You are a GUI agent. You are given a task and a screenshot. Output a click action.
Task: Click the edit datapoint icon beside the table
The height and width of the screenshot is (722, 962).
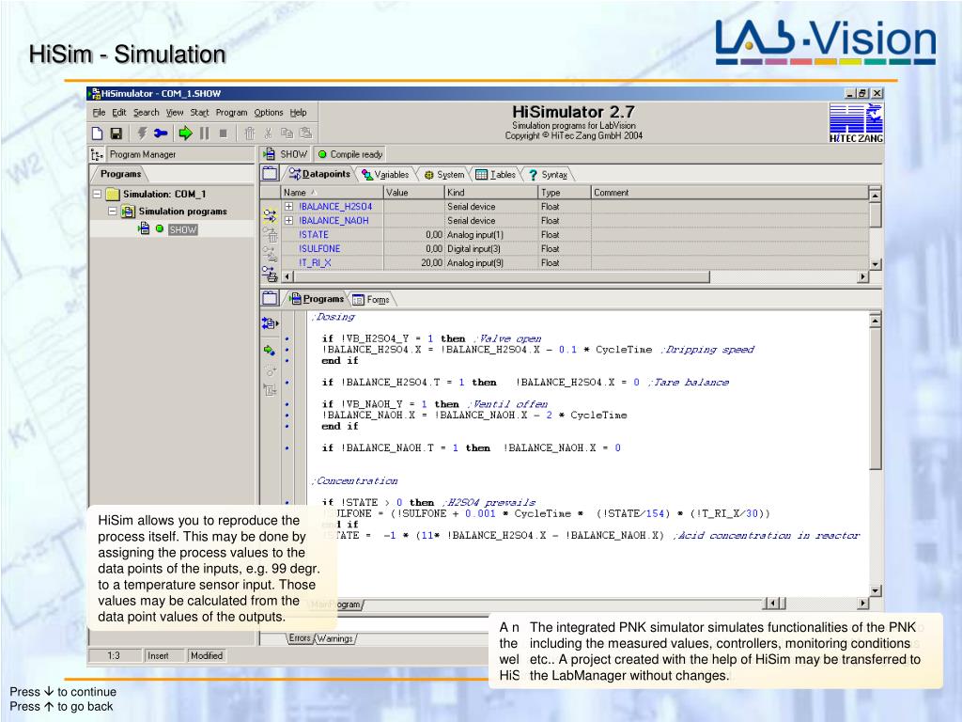pos(270,253)
